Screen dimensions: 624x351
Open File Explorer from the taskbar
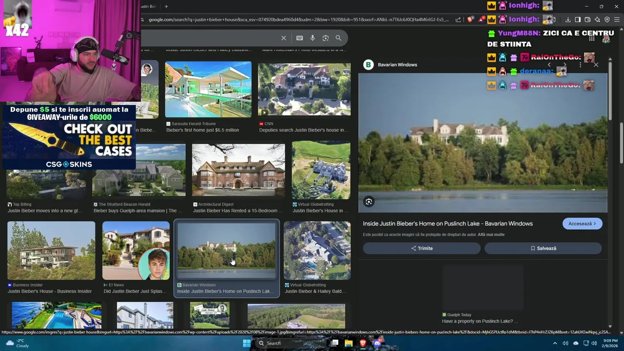pyautogui.click(x=349, y=343)
